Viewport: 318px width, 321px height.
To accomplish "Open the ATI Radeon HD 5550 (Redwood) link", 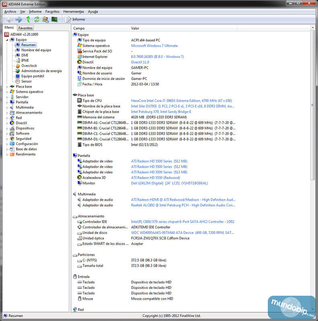I will 155,178.
